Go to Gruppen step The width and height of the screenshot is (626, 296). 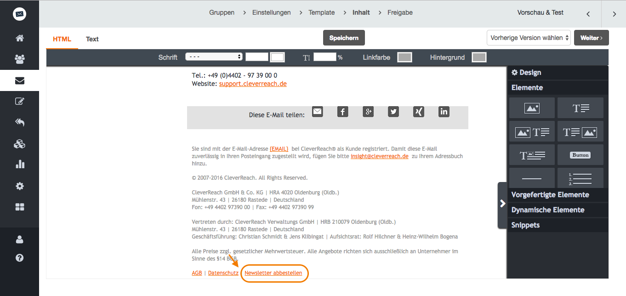[222, 12]
